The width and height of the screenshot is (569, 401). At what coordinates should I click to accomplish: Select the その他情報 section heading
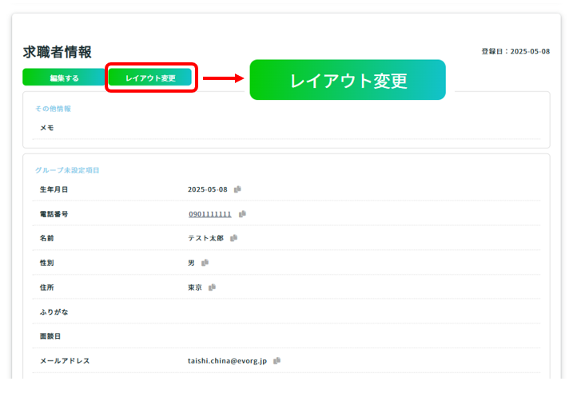tap(53, 109)
